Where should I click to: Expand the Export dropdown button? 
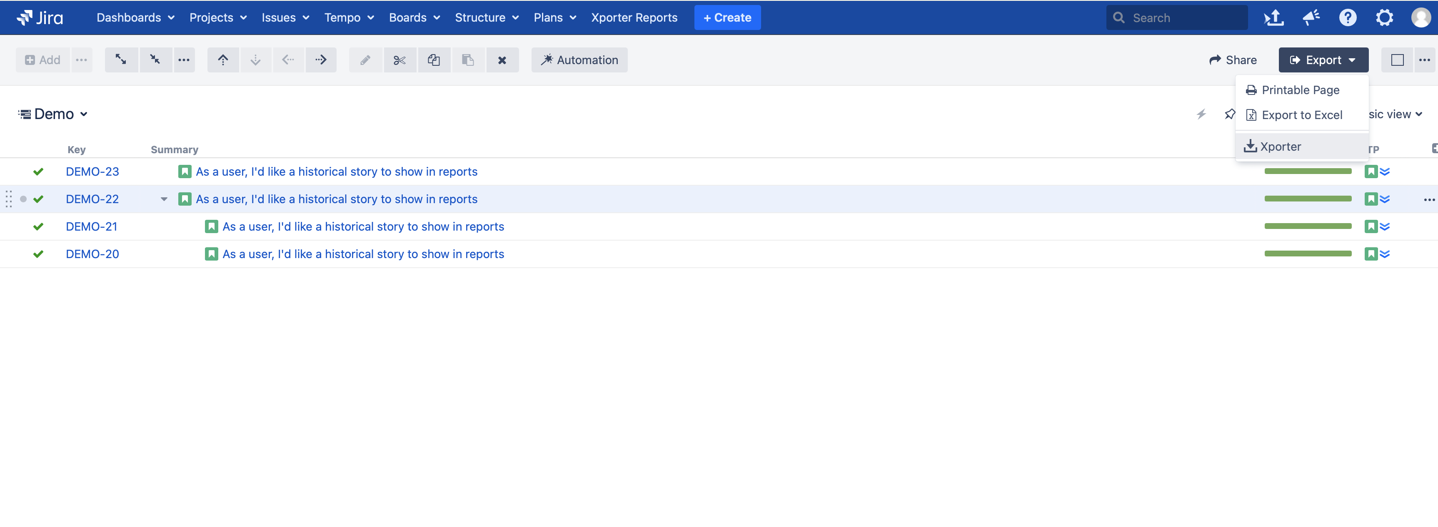click(1323, 60)
